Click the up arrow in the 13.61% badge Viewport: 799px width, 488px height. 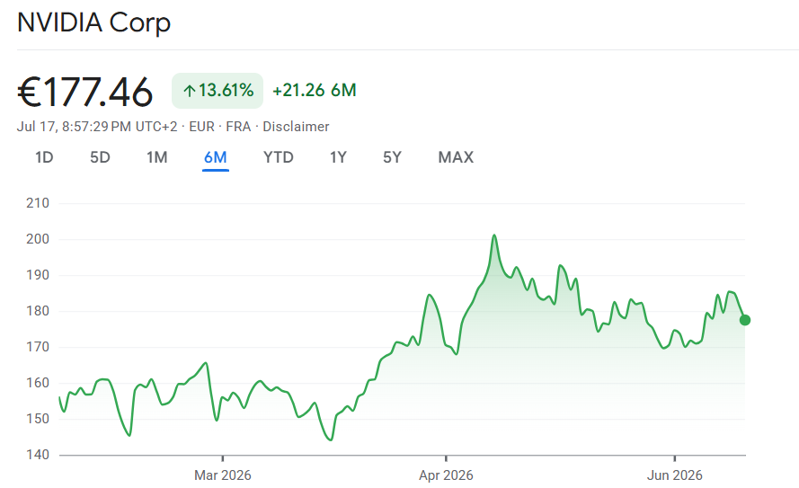190,91
